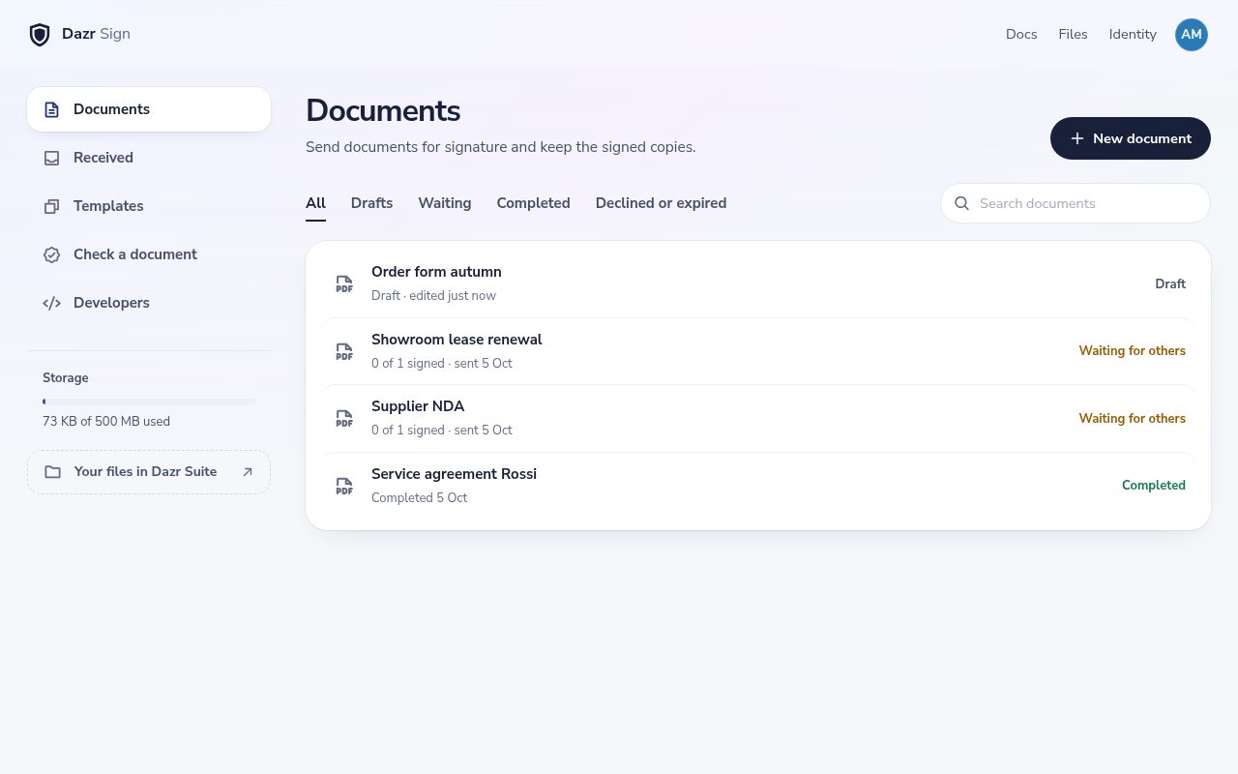
Task: Click the Developers code brackets icon
Action: 52,303
